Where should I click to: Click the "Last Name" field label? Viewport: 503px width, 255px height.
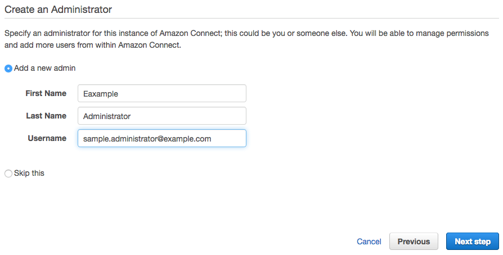[46, 116]
